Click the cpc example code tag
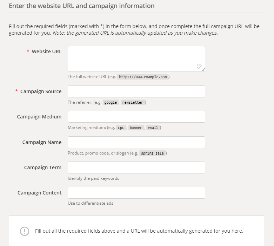 pos(121,128)
